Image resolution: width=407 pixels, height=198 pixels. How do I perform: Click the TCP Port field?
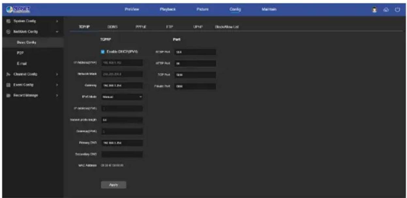click(x=195, y=74)
